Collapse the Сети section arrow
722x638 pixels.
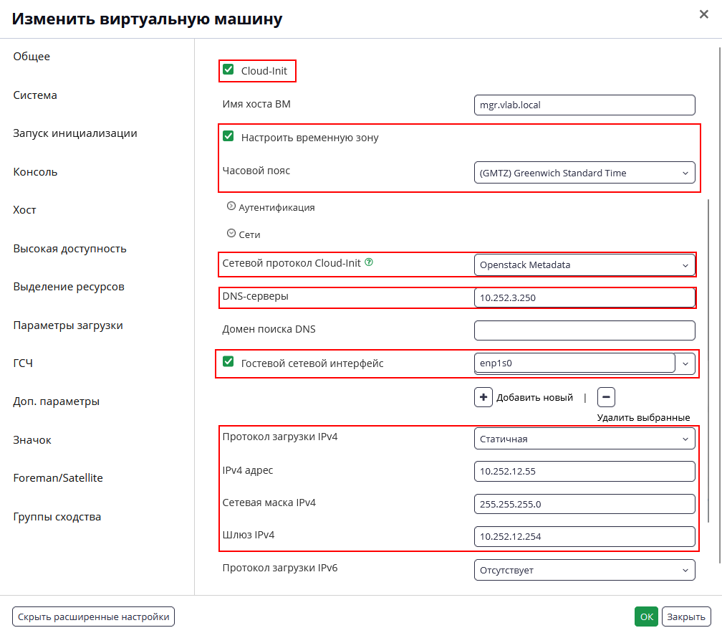[231, 233]
